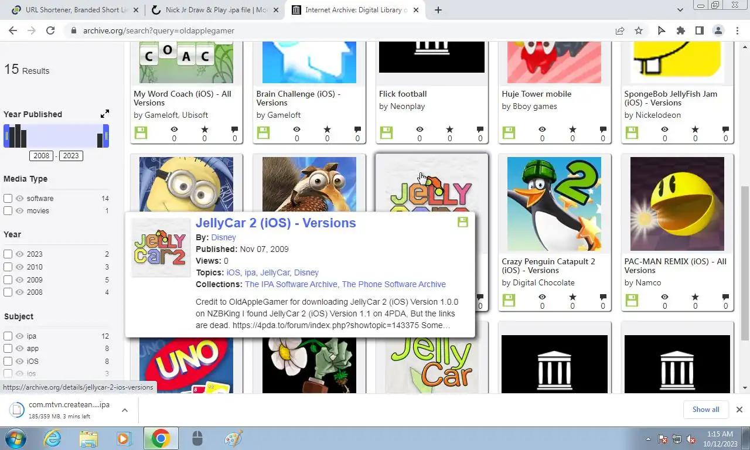Open the minion game thumbnail

click(186, 185)
